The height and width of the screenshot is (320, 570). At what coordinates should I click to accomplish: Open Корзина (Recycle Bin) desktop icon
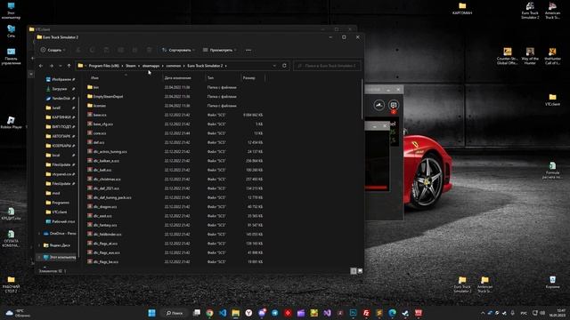(x=552, y=282)
